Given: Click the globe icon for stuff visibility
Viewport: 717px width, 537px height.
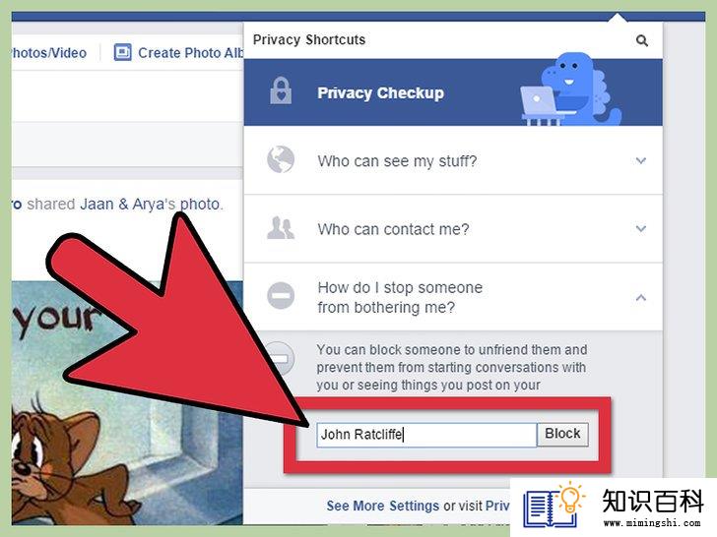Looking at the screenshot, I should (x=281, y=159).
